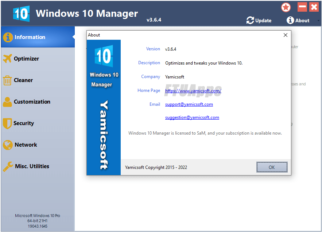Click the Windows 10 Manager banner caption

[x=104, y=80]
